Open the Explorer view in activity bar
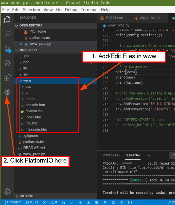Image resolution: width=175 pixels, height=205 pixels. [x=7, y=20]
